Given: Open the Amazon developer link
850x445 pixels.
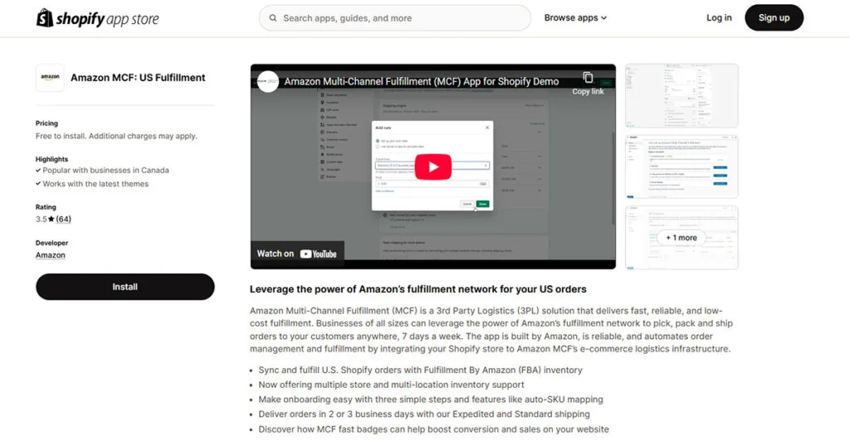Looking at the screenshot, I should coord(51,255).
